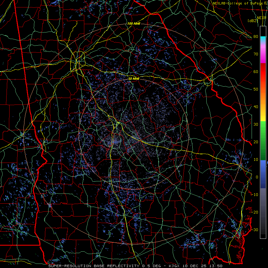Image resolution: width=268 pixels, height=268 pixels.
Task: Click the 10 DEC 25 13:50 timestamp
Action: [203, 266]
